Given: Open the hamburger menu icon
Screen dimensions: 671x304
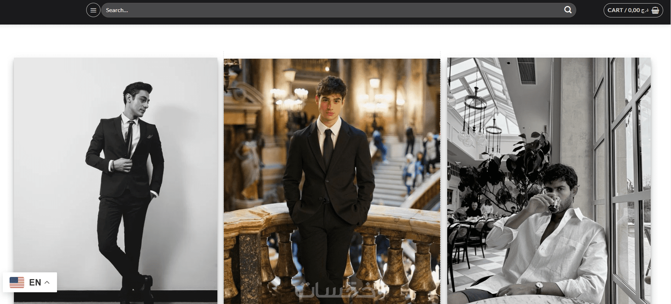Looking at the screenshot, I should [x=93, y=10].
